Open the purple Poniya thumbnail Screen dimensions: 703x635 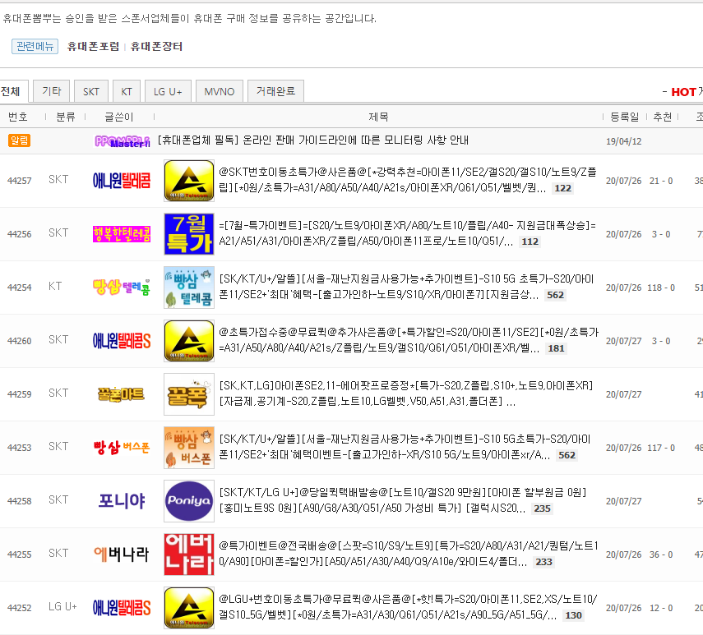(x=189, y=500)
